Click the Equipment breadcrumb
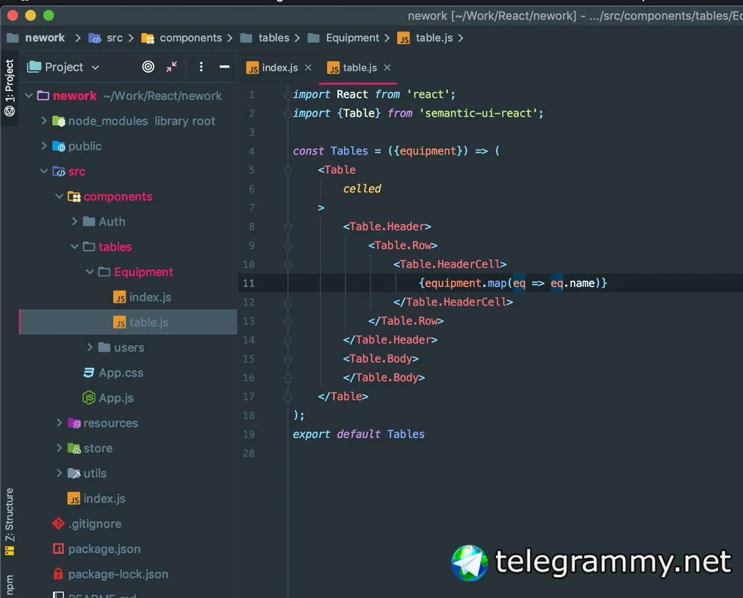This screenshot has height=598, width=743. (x=352, y=38)
